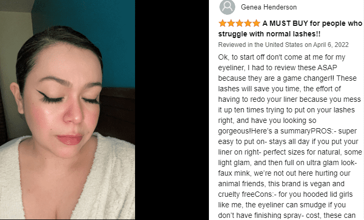The image size is (364, 220).
Task: Click the 'Reviewed in the United States' line
Action: [283, 44]
